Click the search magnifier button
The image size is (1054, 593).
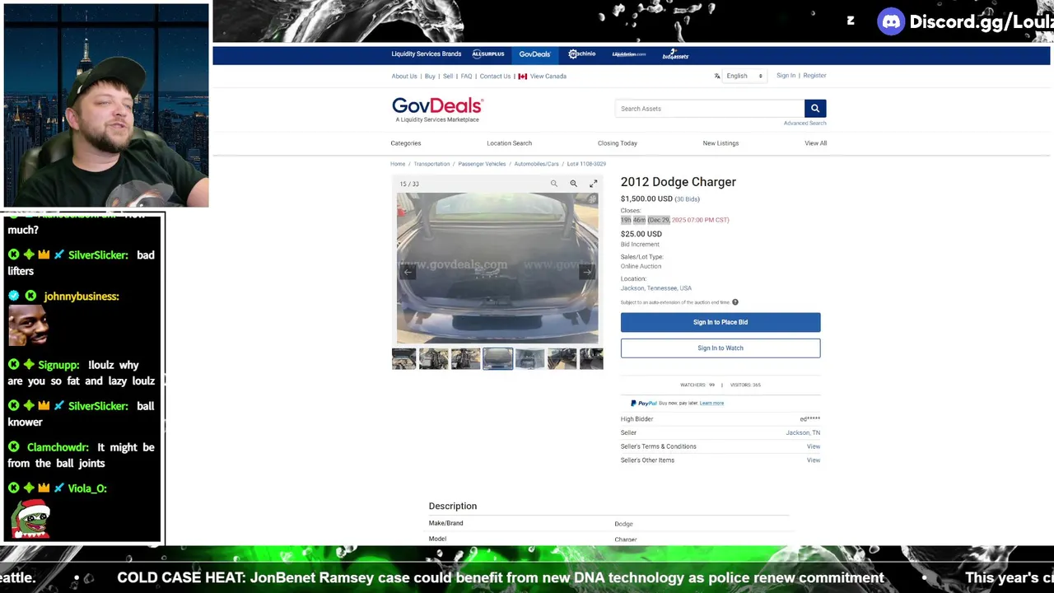tap(814, 108)
